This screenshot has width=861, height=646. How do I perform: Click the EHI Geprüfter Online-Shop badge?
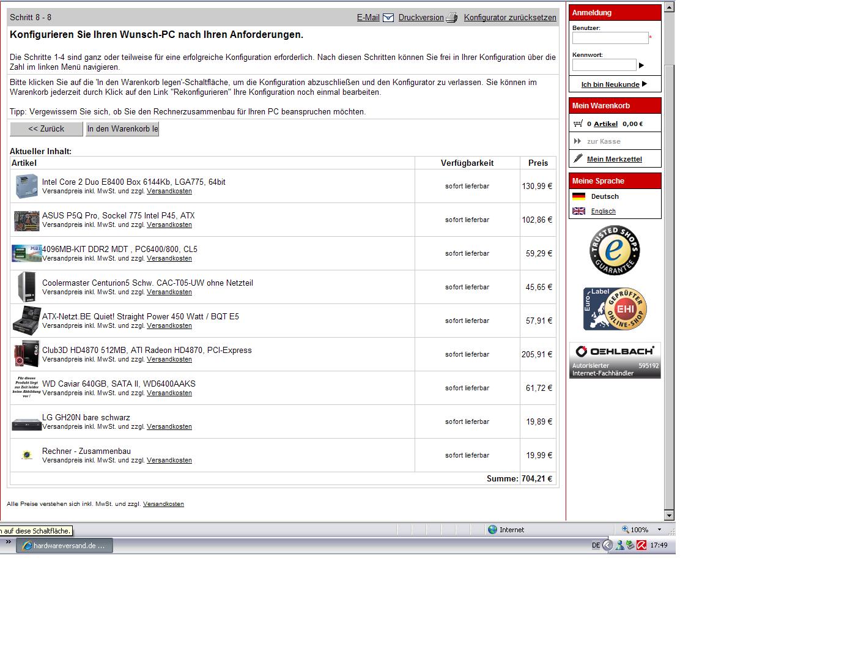pos(615,309)
